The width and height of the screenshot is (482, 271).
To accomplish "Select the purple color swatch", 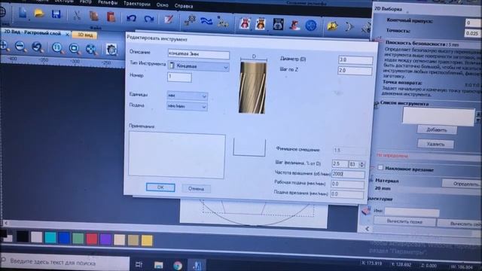I will pos(105,239).
